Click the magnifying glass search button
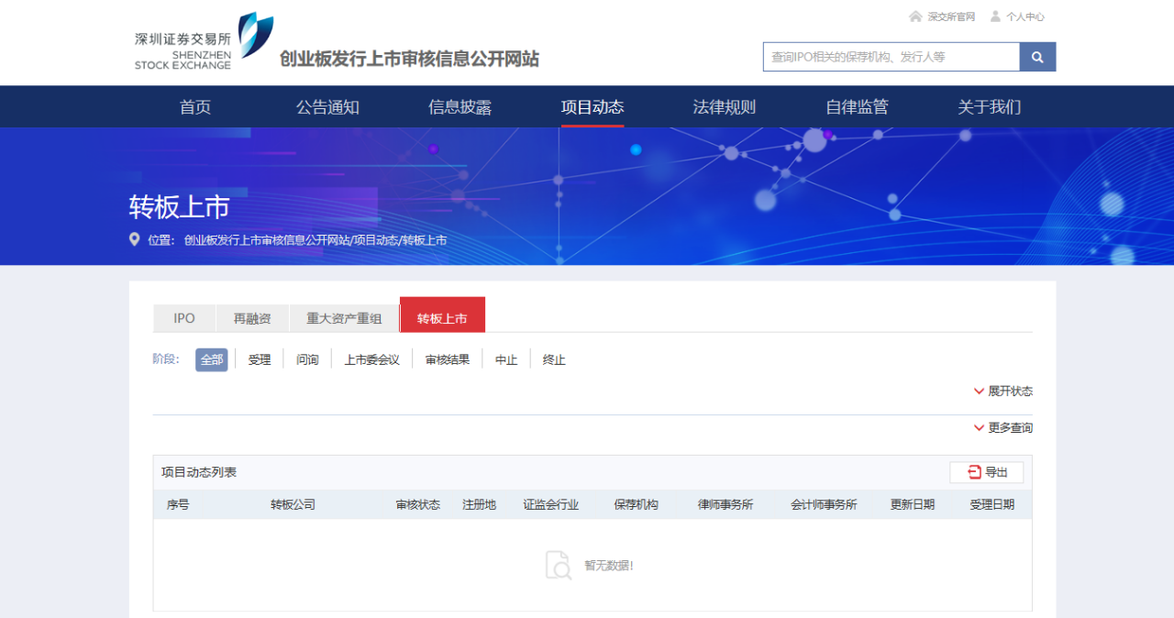Viewport: 1174px width, 618px height. (x=1037, y=57)
